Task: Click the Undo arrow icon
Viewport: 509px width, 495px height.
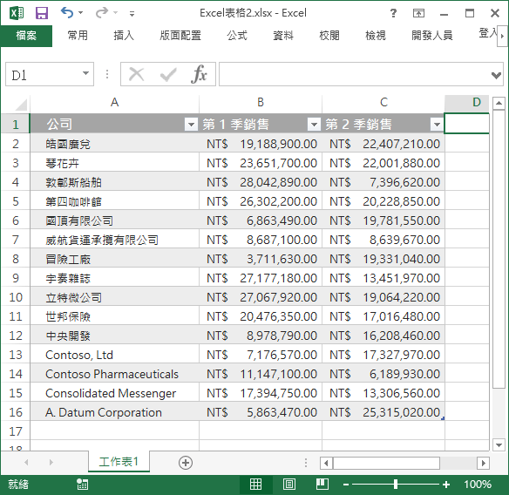Action: 67,13
